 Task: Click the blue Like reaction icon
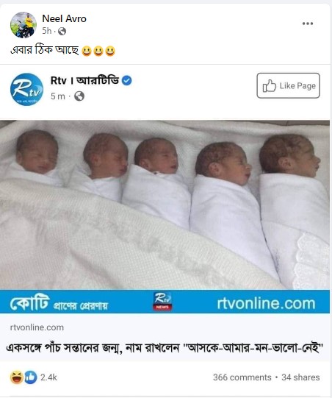pos(31,377)
